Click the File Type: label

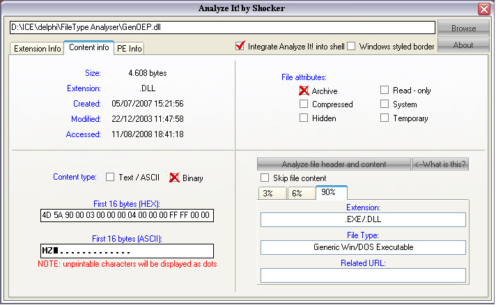click(363, 235)
